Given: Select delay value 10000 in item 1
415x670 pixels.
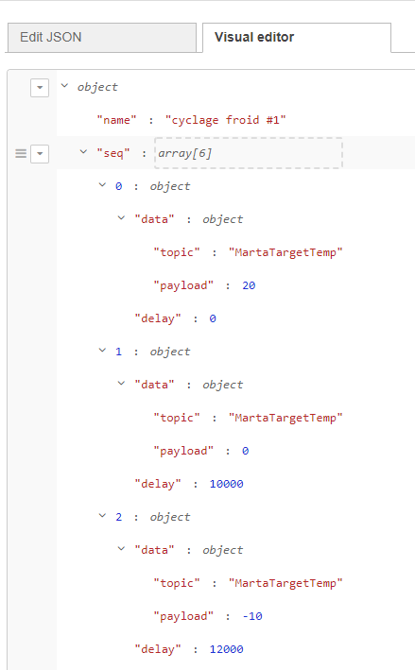Looking at the screenshot, I should (x=226, y=484).
